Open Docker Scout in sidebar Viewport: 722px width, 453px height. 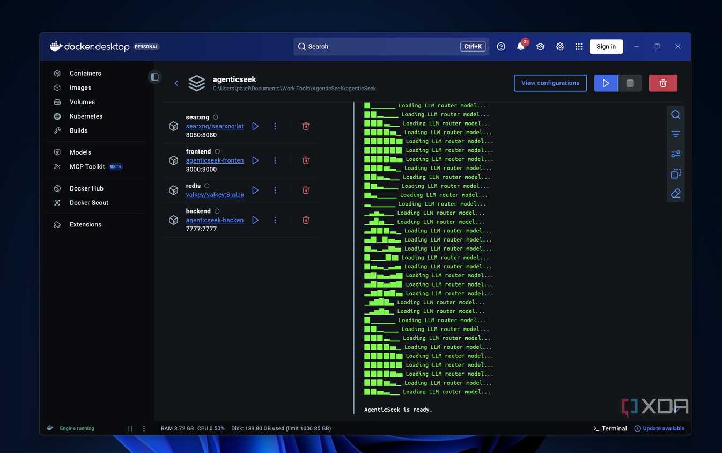coord(89,203)
